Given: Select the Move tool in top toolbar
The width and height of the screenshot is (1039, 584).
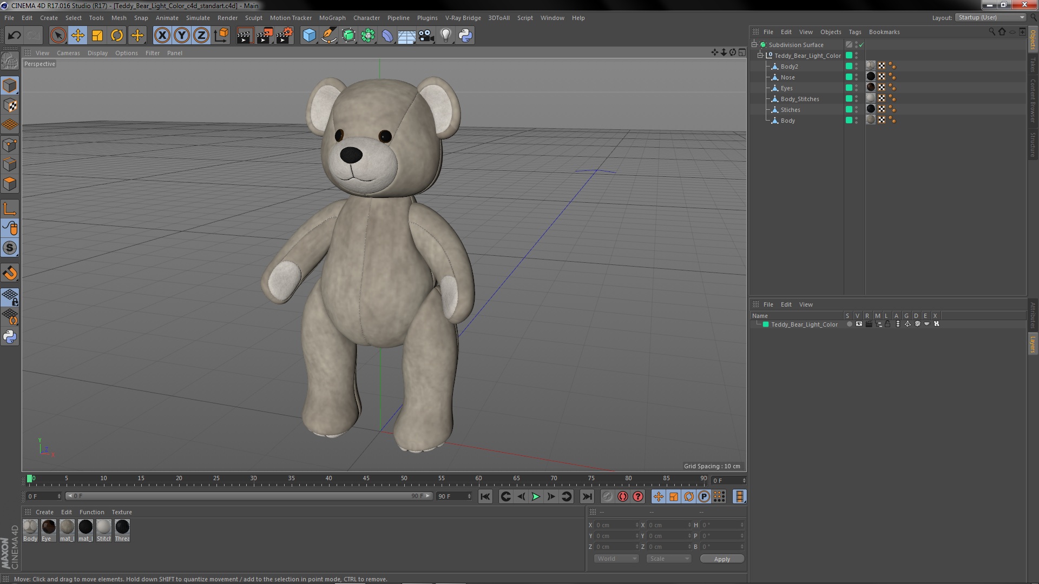Looking at the screenshot, I should point(77,36).
